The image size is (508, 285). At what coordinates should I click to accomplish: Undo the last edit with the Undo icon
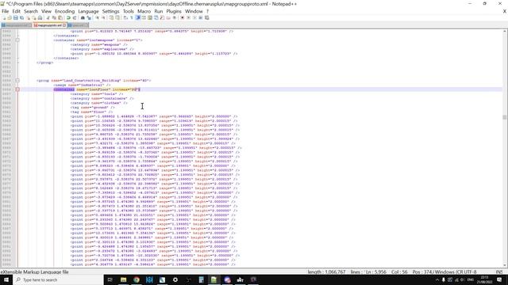[69, 17]
